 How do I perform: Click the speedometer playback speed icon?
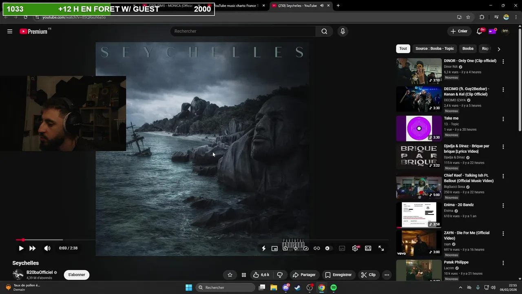click(x=306, y=248)
